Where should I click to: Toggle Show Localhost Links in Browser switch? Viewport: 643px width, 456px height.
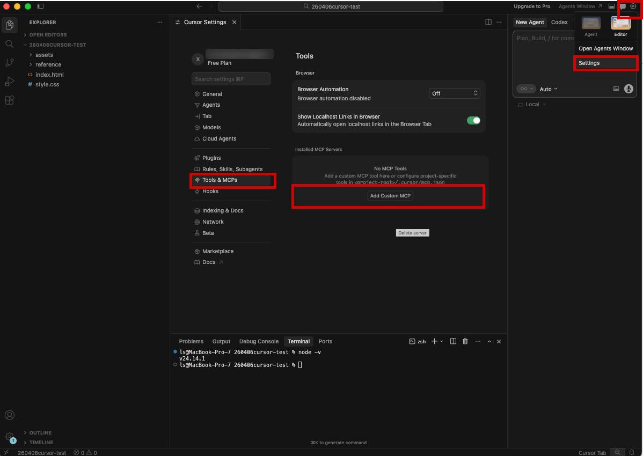pyautogui.click(x=473, y=121)
